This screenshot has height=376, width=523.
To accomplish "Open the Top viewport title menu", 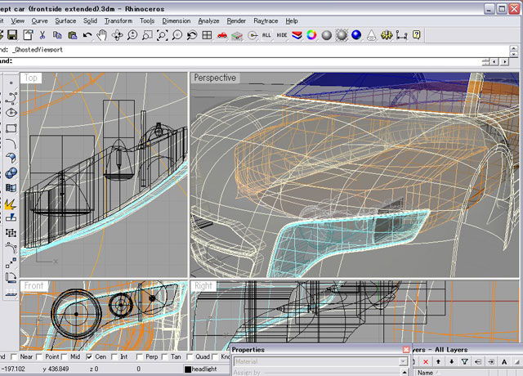I will 31,78.
